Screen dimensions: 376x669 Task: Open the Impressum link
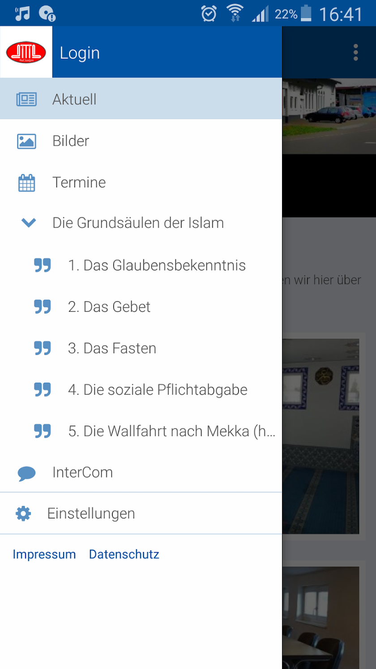click(44, 554)
